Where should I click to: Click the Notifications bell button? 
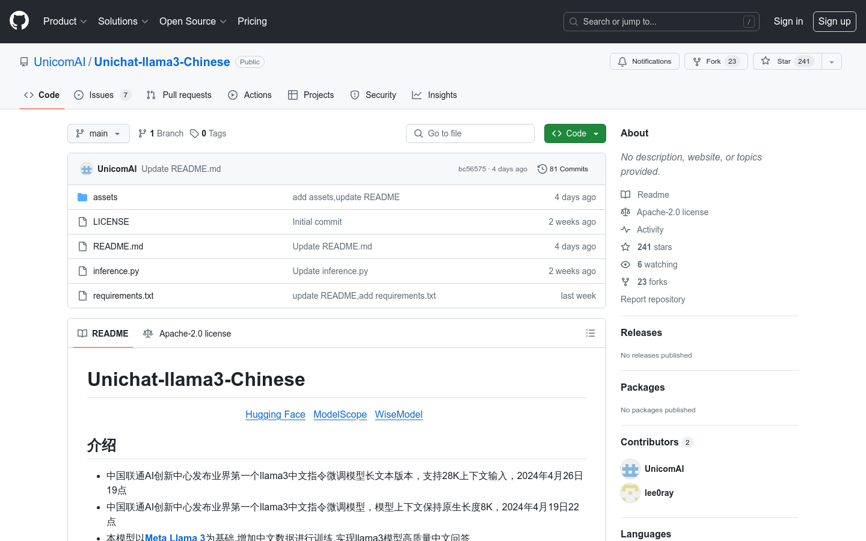(645, 61)
